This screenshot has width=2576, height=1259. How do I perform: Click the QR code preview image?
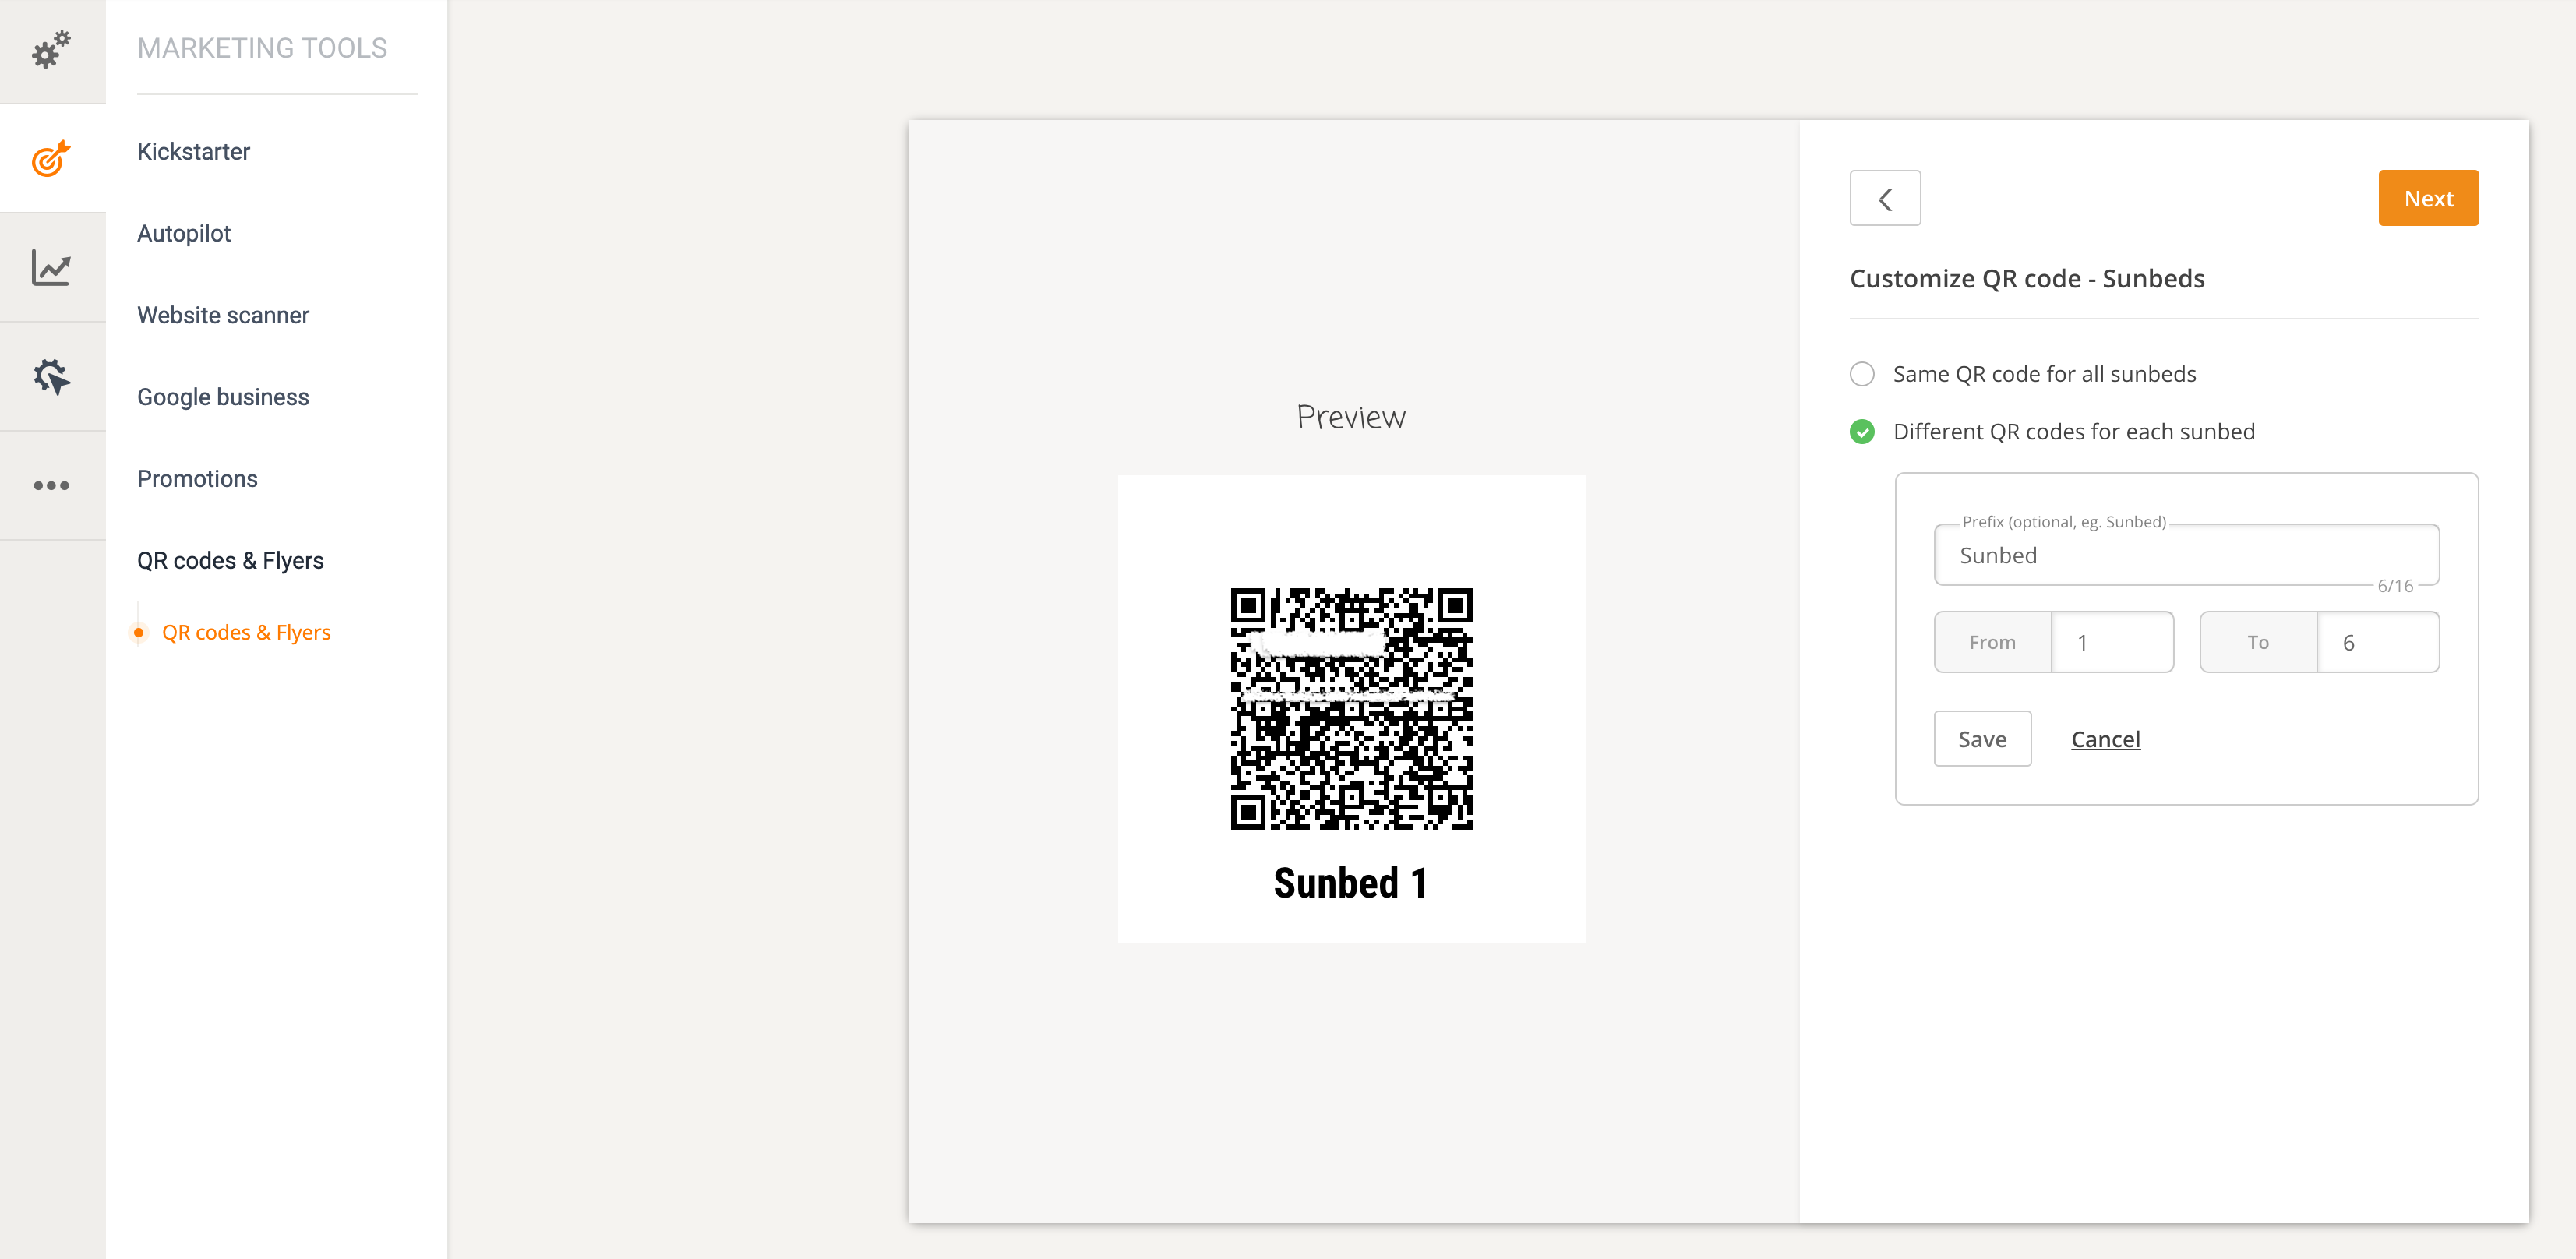(1351, 709)
